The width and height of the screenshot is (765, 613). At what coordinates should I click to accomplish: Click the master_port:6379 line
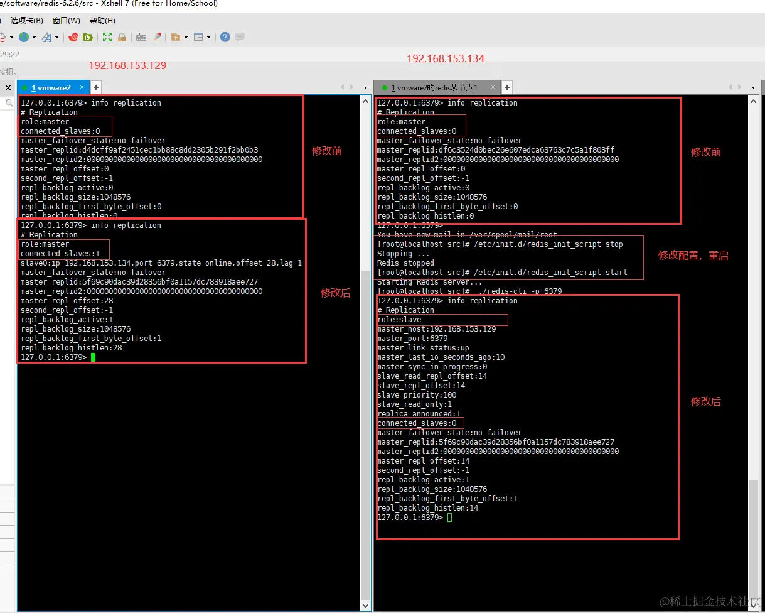pyautogui.click(x=412, y=339)
